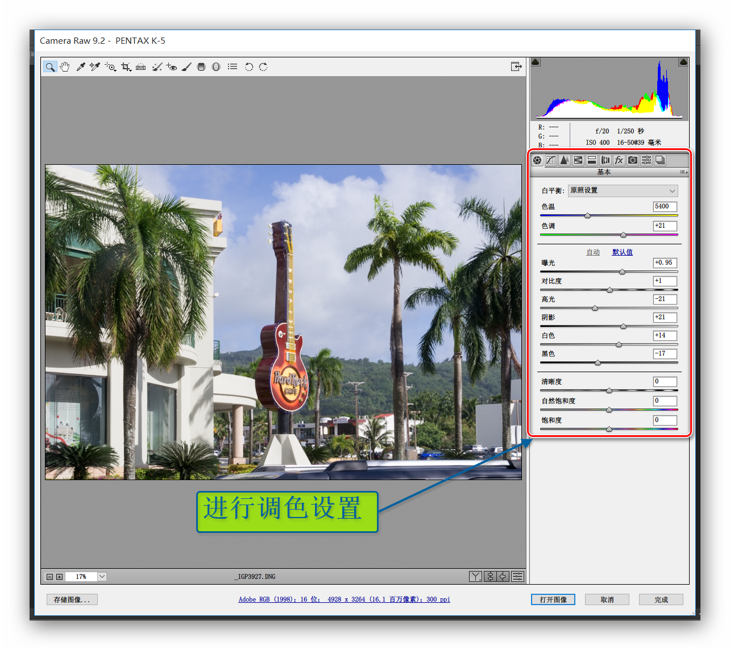Viewport: 730px width, 650px height.
Task: Activate the White Balance eyedropper tool
Action: tap(80, 66)
